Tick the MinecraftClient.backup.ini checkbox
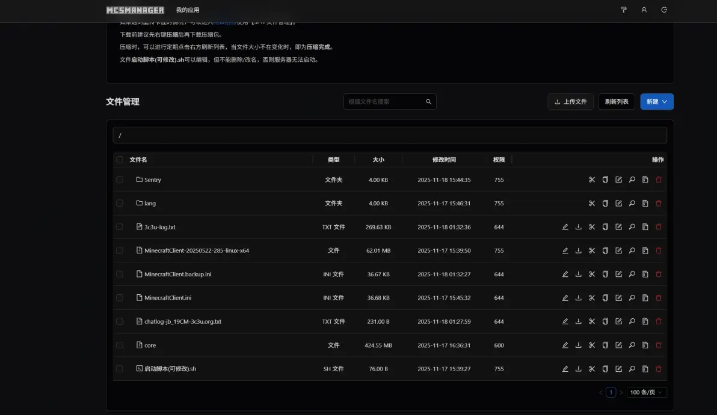Screen dimensions: 717x415 click(x=119, y=274)
